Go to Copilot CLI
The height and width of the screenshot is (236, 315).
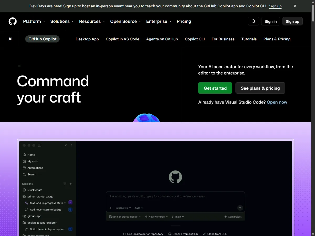(x=195, y=39)
